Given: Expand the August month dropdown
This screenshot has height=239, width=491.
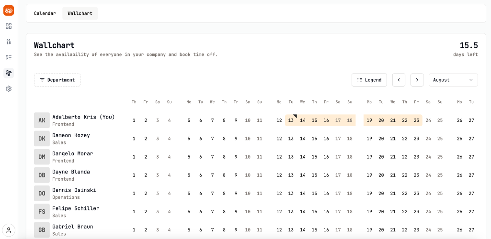Looking at the screenshot, I should (x=453, y=80).
